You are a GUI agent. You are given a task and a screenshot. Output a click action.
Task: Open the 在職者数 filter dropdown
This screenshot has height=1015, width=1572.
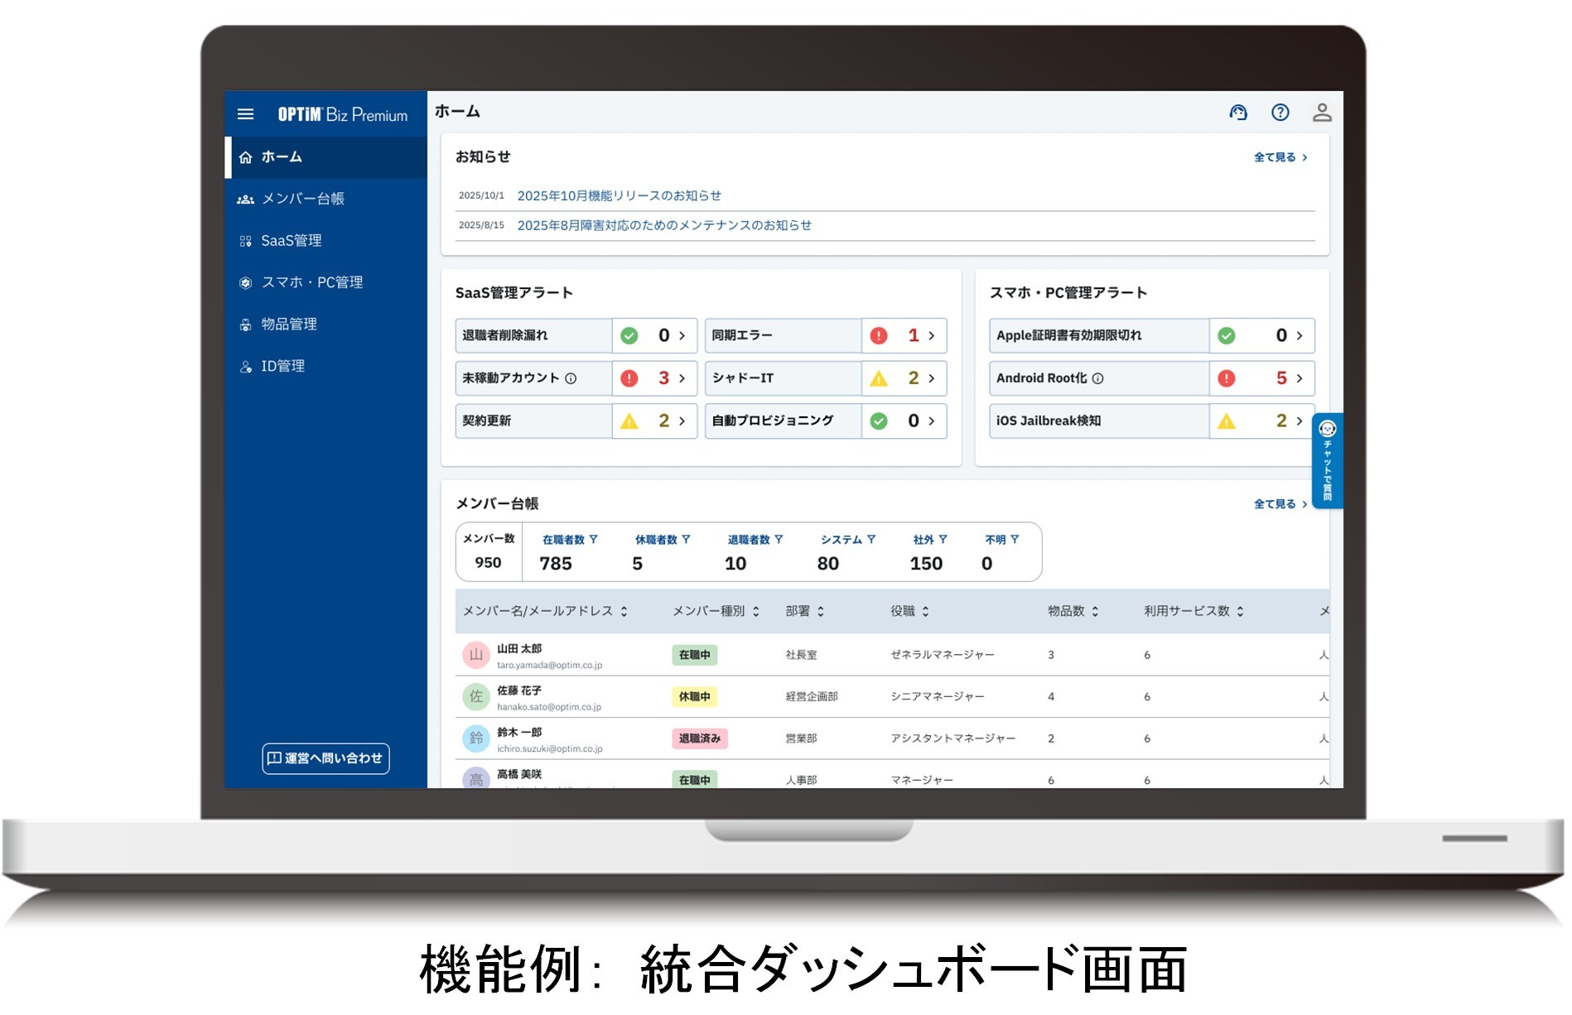(594, 540)
